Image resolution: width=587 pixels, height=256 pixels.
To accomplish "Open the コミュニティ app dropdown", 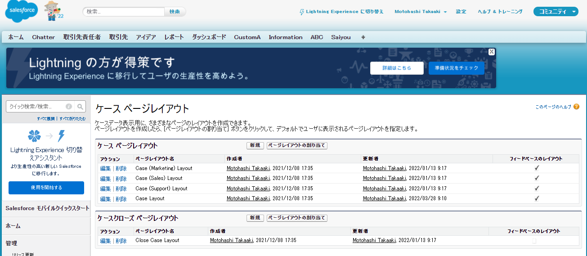I will [556, 12].
